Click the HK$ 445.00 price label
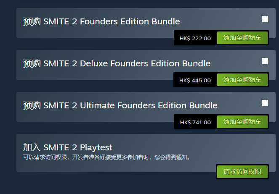The height and width of the screenshot is (194, 279). [x=195, y=80]
